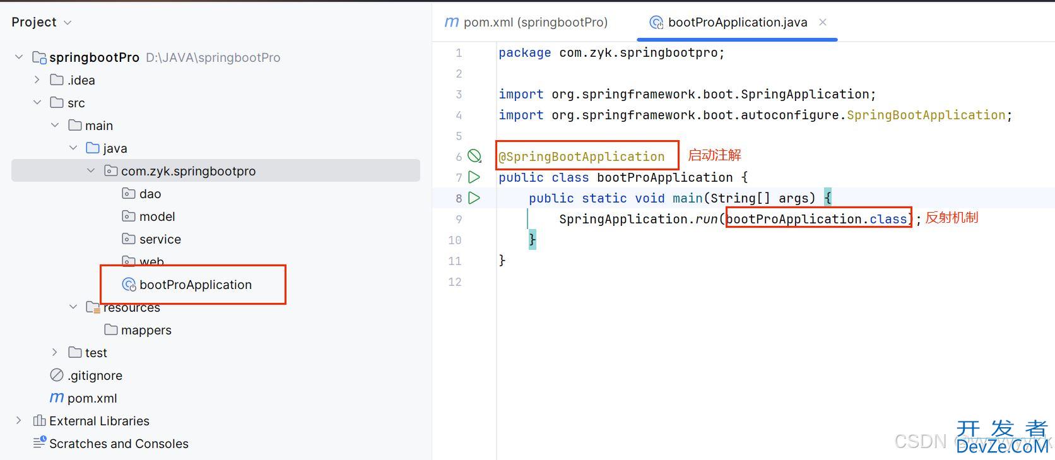
Task: Collapse the src folder
Action: (37, 103)
